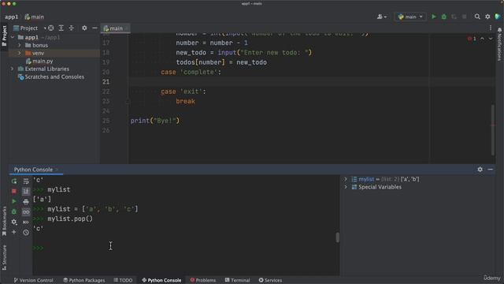The height and width of the screenshot is (284, 504).
Task: Collapse the app1 root folder arrow
Action: (x=13, y=37)
